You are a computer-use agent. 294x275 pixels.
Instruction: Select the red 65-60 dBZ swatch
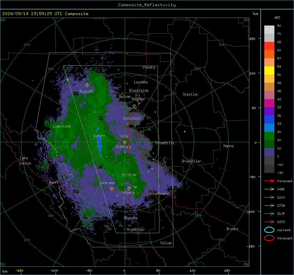(x=269, y=46)
